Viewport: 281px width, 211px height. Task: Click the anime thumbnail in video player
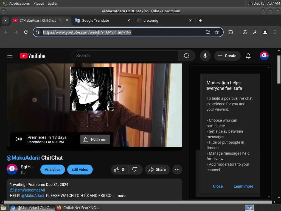pyautogui.click(x=92, y=89)
